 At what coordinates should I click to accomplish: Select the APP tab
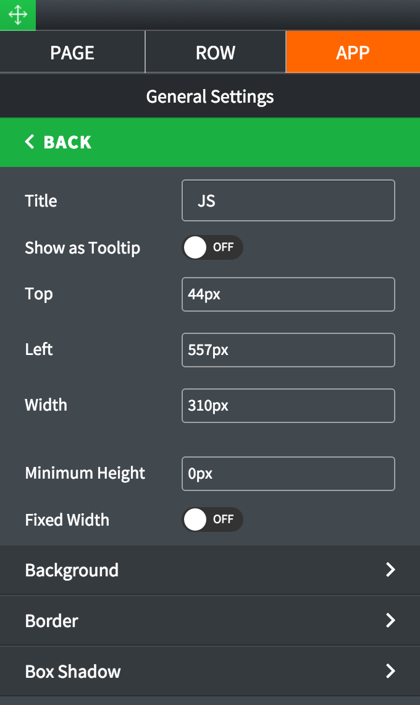tap(353, 53)
